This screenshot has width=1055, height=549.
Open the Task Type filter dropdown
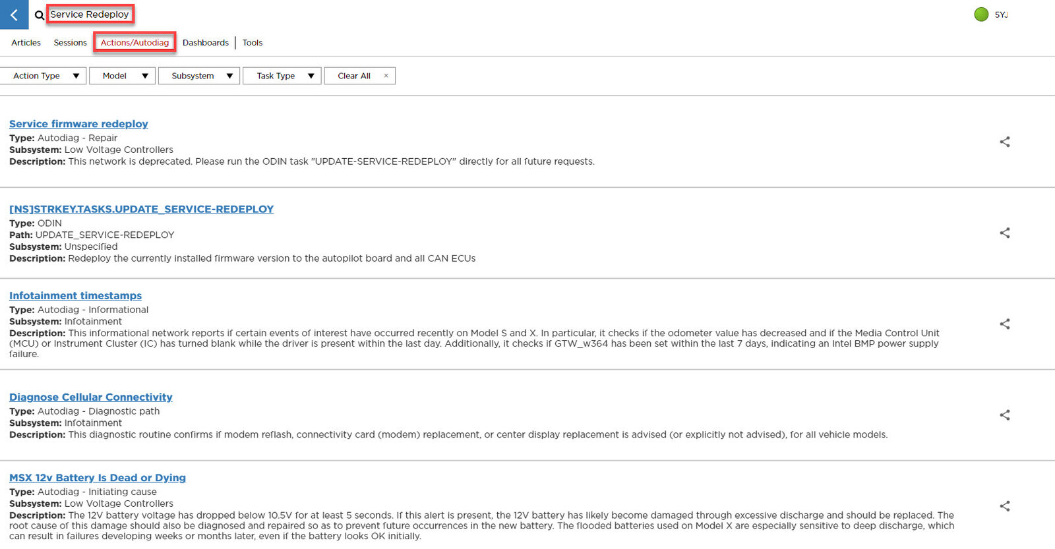tap(282, 76)
